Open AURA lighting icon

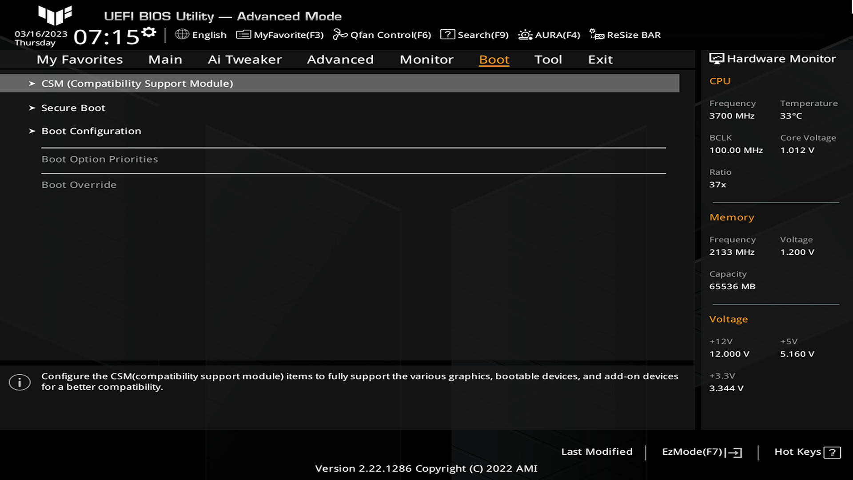pos(525,35)
